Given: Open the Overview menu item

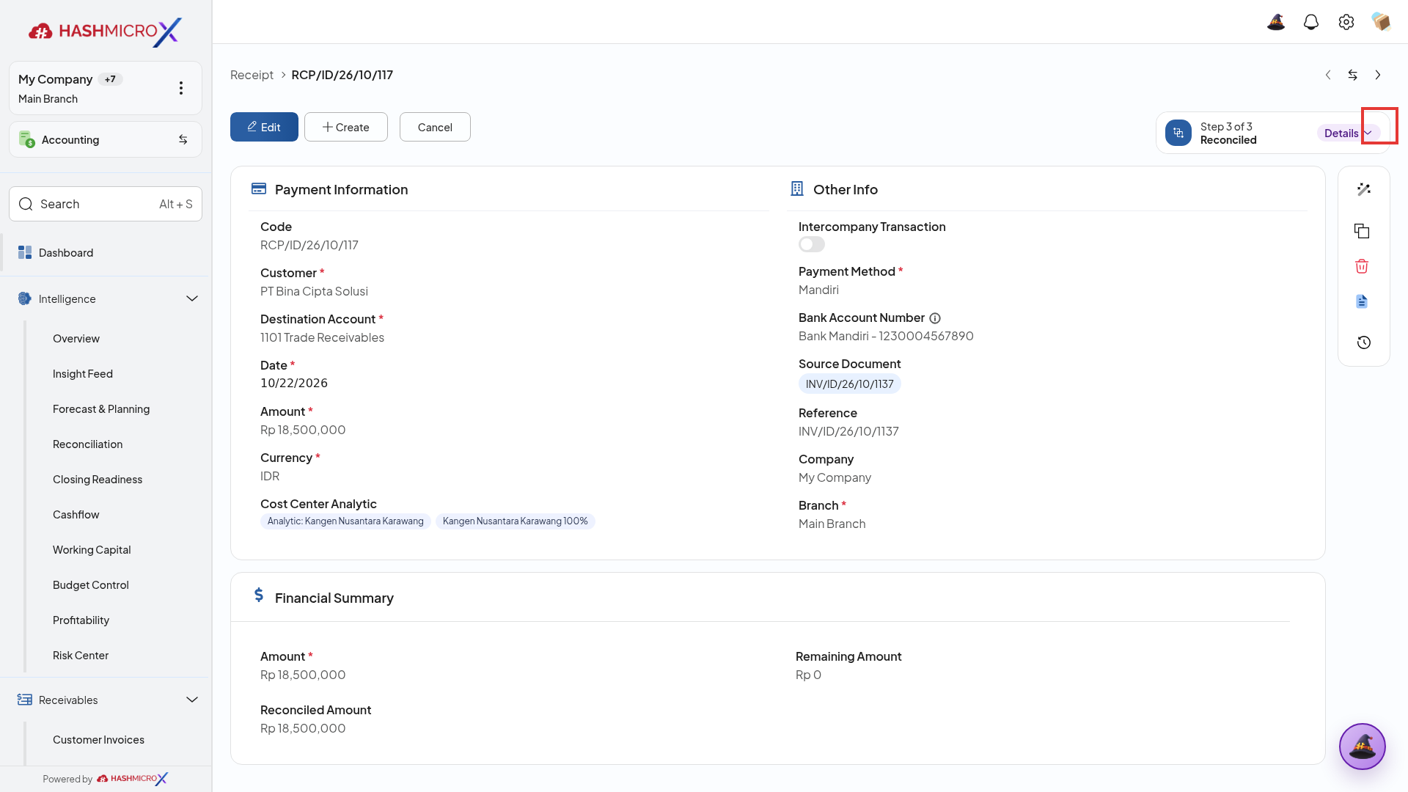Looking at the screenshot, I should pos(76,339).
